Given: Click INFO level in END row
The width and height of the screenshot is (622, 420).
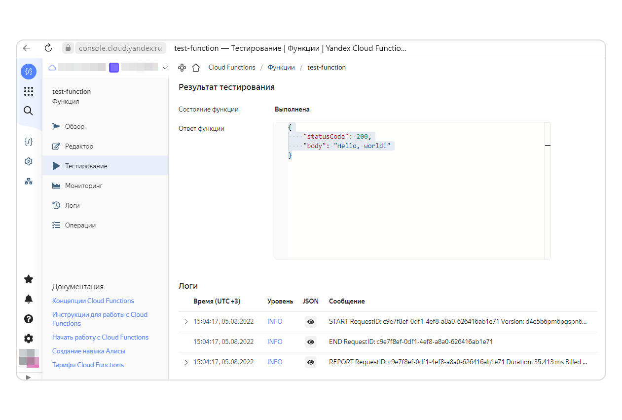Looking at the screenshot, I should (x=275, y=342).
